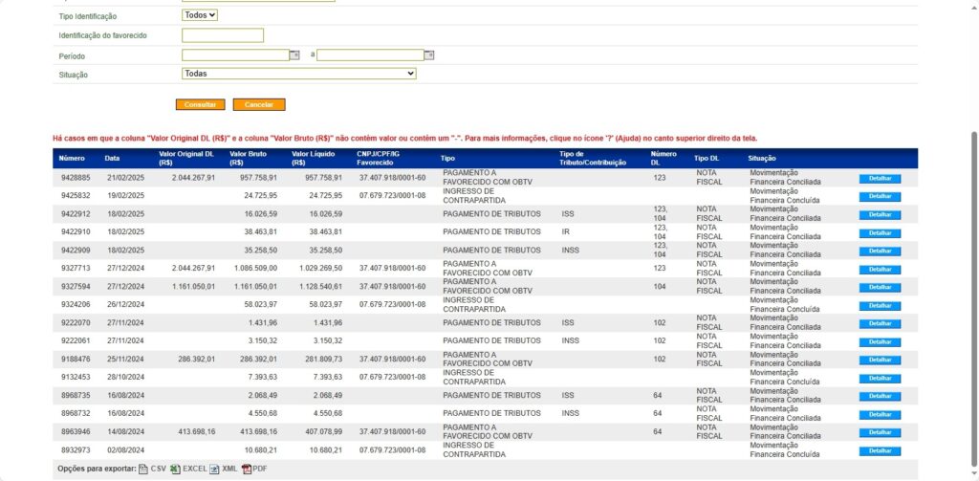Image resolution: width=979 pixels, height=481 pixels.
Task: Open details for record 9428885
Action: [x=879, y=178]
